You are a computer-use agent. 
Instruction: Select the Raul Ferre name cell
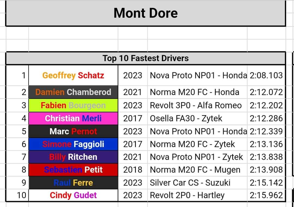pos(73,183)
